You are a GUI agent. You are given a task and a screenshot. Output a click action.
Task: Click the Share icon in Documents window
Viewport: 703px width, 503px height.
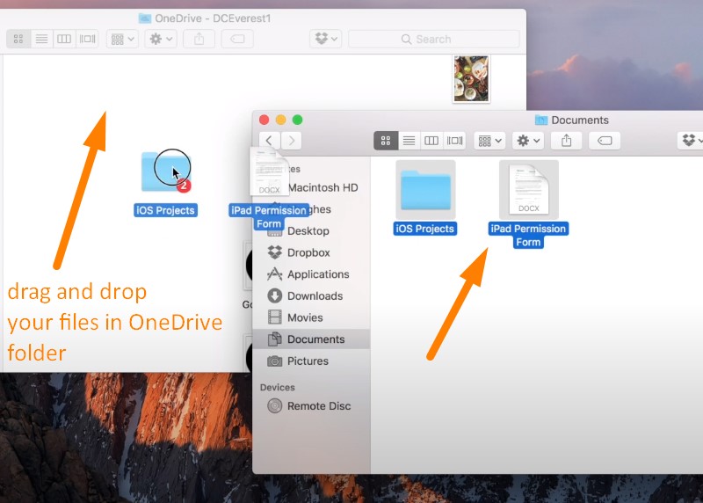[567, 141]
